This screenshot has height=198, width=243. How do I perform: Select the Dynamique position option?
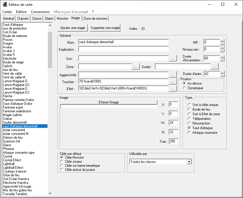tap(184, 88)
